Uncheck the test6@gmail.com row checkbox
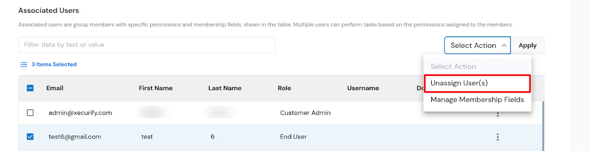 click(x=30, y=137)
